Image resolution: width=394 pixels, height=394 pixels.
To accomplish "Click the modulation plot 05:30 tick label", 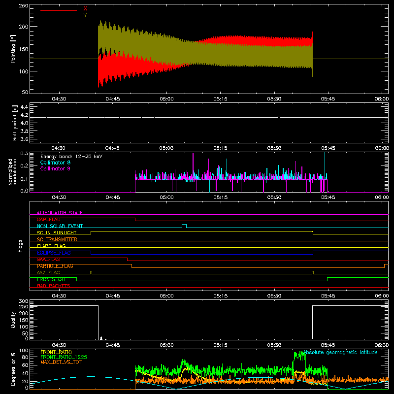I will point(274,197).
